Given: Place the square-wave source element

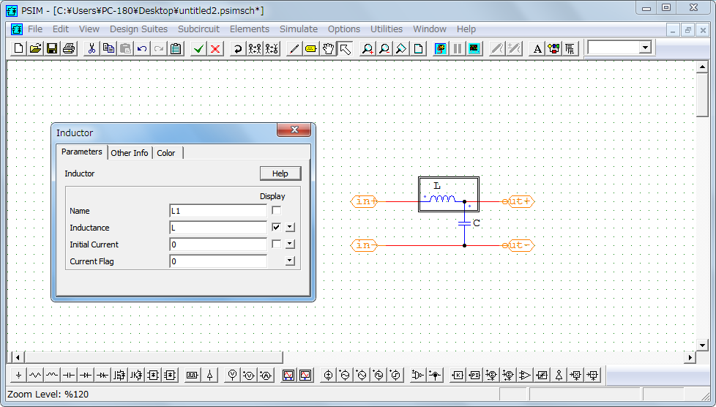Looking at the screenshot, I should (x=378, y=376).
